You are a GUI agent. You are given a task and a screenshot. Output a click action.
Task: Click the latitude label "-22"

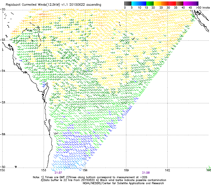[x=3, y=40]
